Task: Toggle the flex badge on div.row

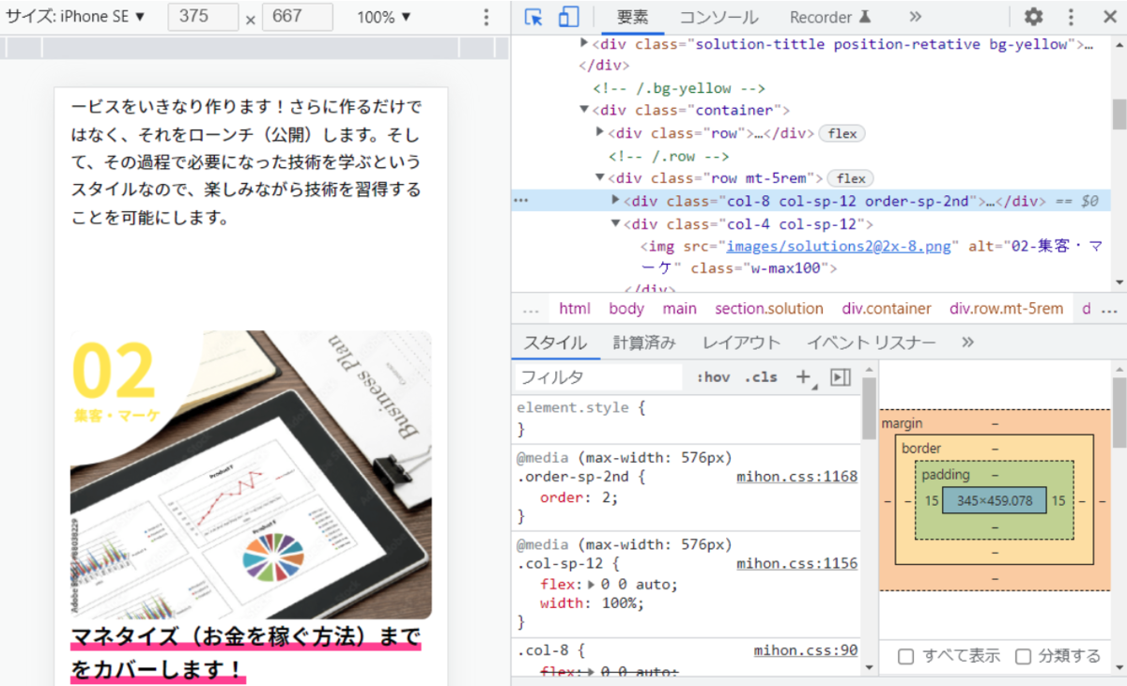Action: pos(842,133)
